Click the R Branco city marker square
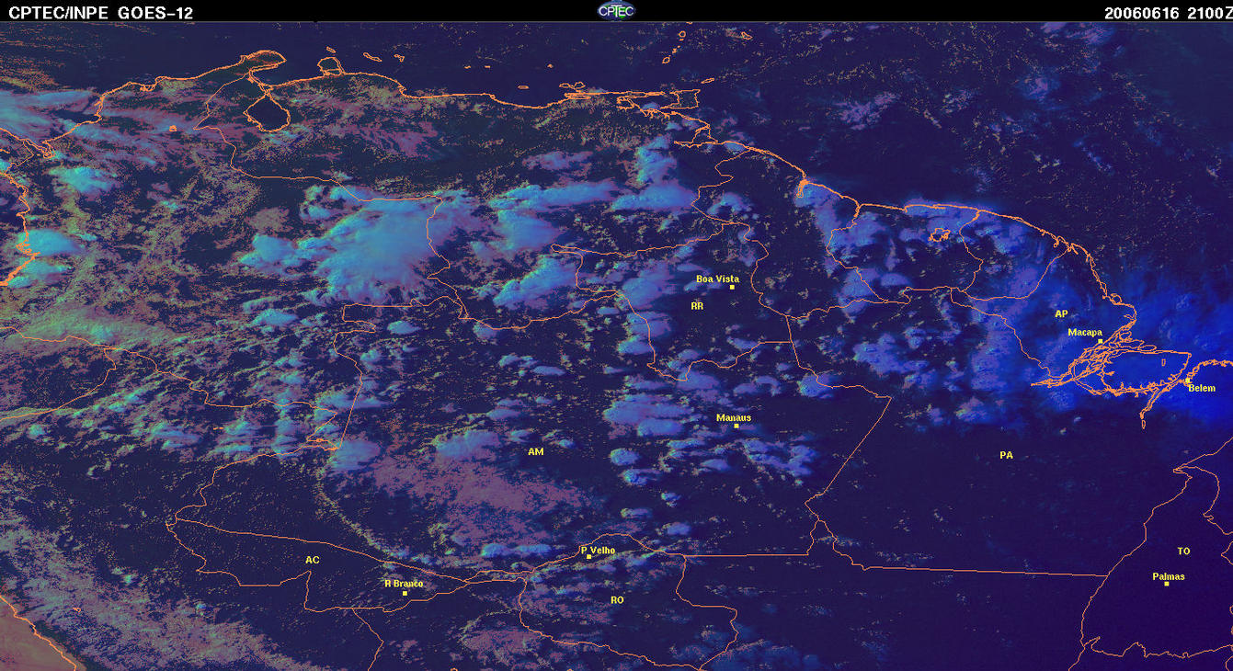The image size is (1233, 671). [x=405, y=593]
